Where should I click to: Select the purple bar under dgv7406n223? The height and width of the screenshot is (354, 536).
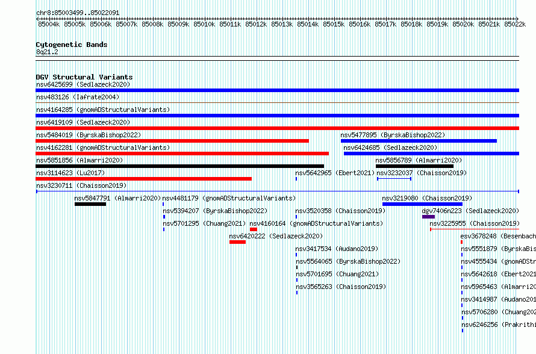click(x=428, y=217)
